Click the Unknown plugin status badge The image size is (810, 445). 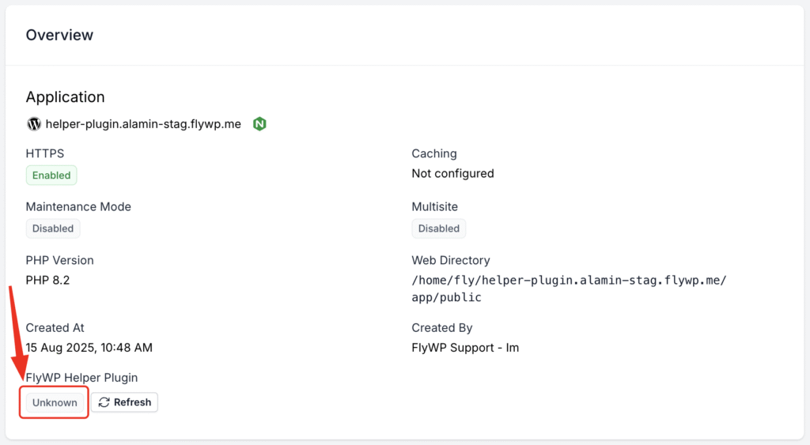click(55, 402)
